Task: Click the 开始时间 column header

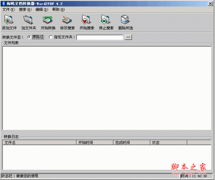Action: tap(95, 143)
